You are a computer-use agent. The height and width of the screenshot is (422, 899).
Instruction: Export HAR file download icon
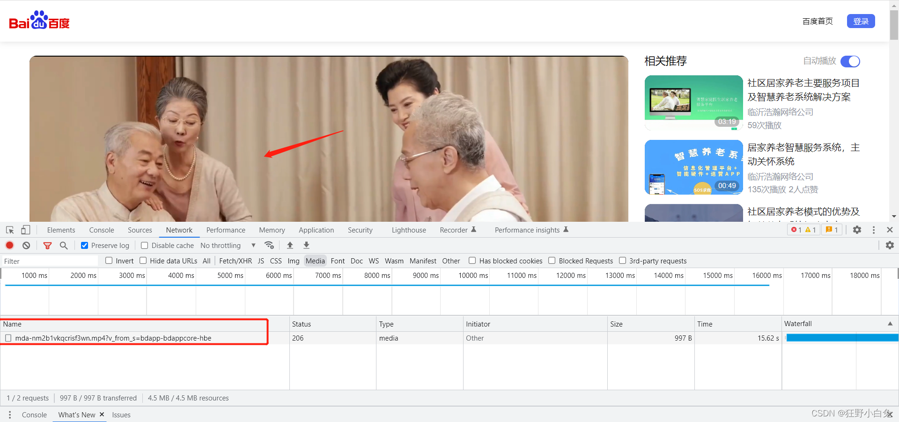[306, 245]
